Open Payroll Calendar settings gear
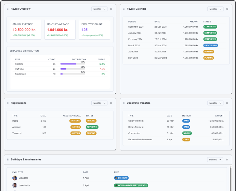Viewport: 236px width, 191px height. coord(227,9)
